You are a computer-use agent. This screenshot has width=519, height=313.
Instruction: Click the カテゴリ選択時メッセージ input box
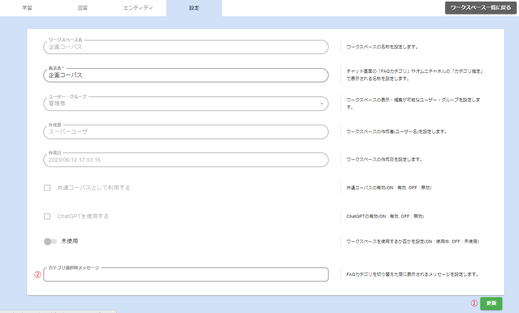pyautogui.click(x=186, y=275)
